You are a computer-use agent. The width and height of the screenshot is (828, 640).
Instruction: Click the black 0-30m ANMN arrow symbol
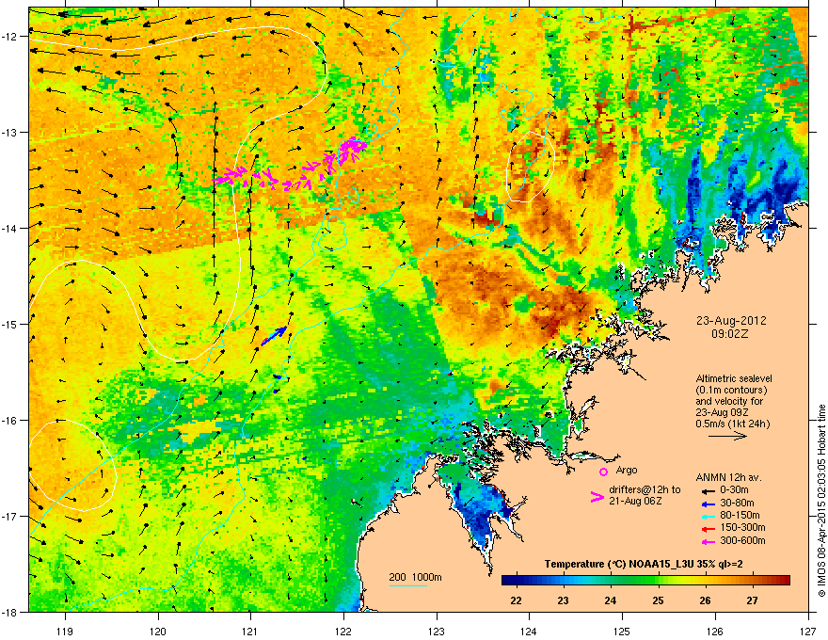click(x=709, y=490)
